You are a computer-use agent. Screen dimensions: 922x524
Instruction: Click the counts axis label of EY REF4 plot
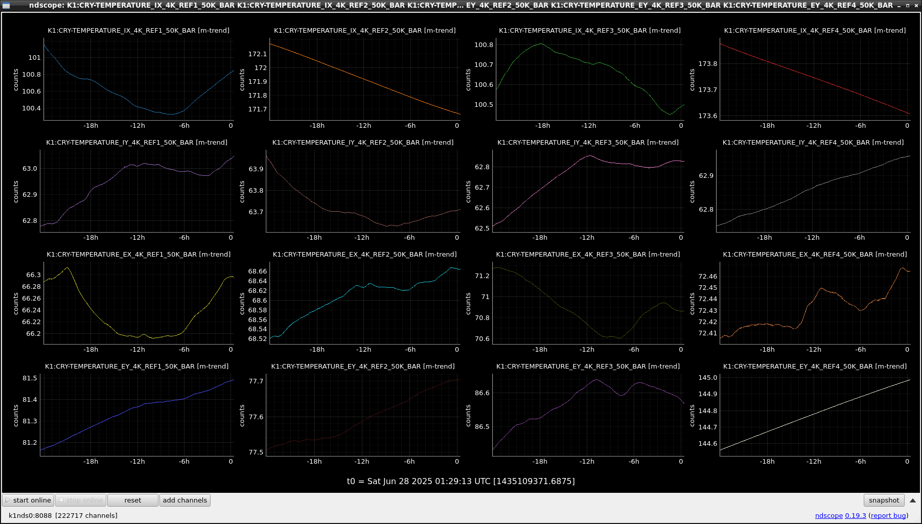[692, 416]
